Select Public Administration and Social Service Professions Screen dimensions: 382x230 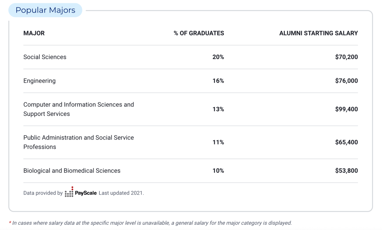pyautogui.click(x=191, y=142)
